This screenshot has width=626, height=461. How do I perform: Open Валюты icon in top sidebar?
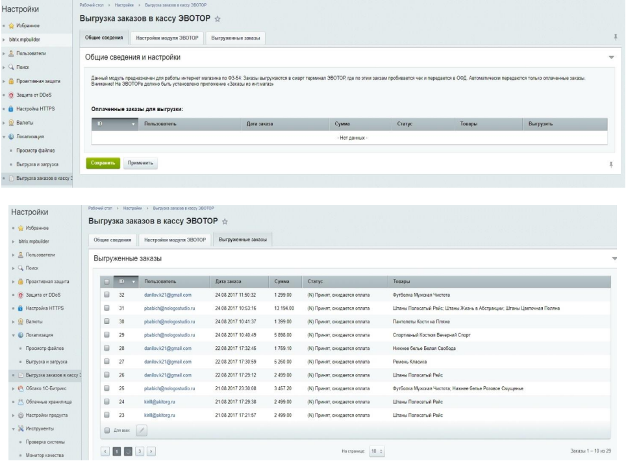coord(11,123)
